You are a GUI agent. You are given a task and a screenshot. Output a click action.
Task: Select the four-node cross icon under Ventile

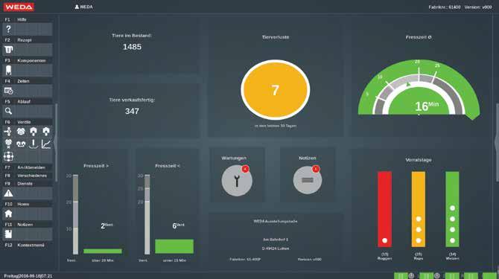[x=8, y=156]
